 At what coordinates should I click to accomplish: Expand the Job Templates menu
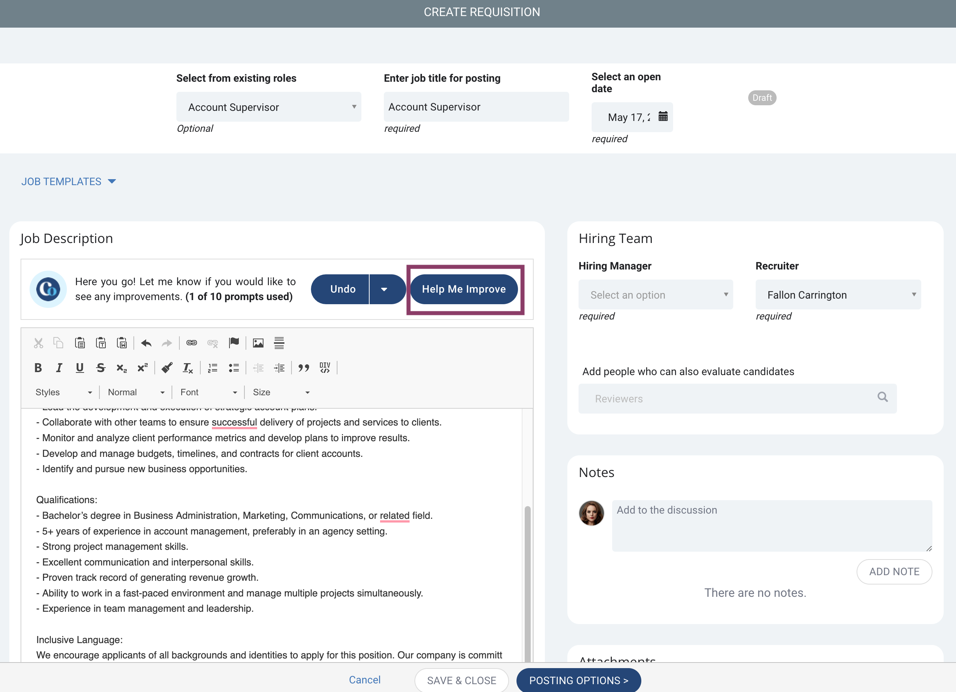[69, 181]
